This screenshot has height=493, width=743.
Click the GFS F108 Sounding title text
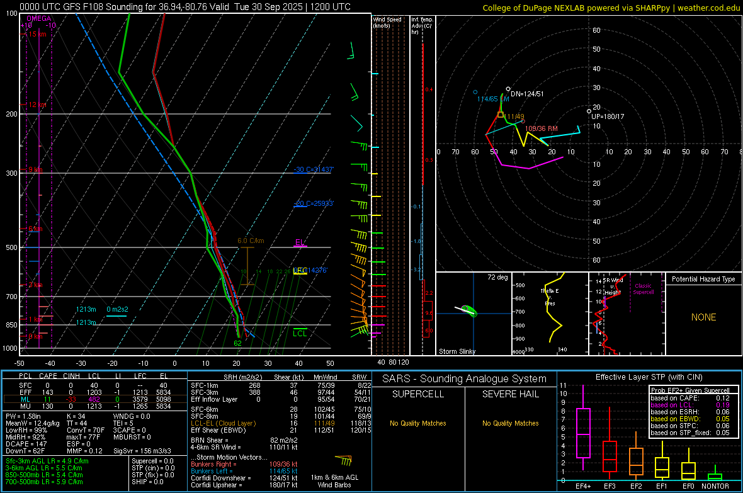tap(184, 7)
